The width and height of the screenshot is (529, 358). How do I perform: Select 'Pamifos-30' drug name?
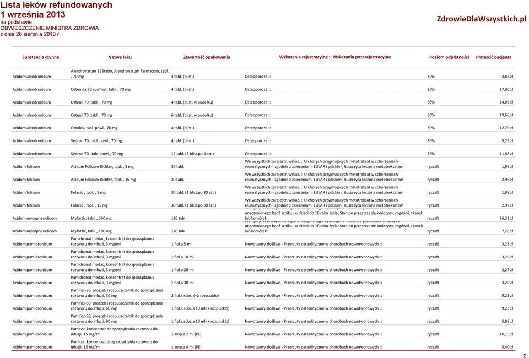[x=117, y=292]
